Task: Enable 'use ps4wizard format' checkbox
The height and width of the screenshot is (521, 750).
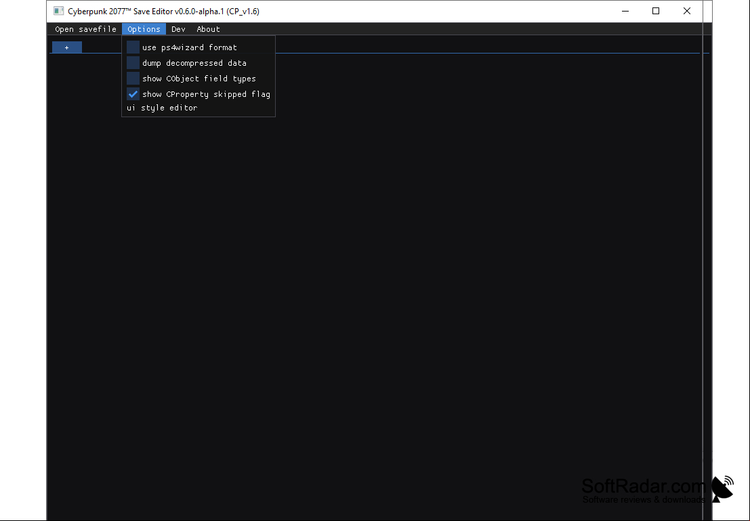Action: [133, 47]
